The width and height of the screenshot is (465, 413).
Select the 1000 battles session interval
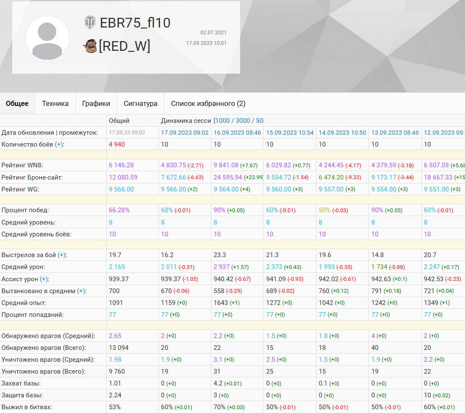tap(223, 121)
